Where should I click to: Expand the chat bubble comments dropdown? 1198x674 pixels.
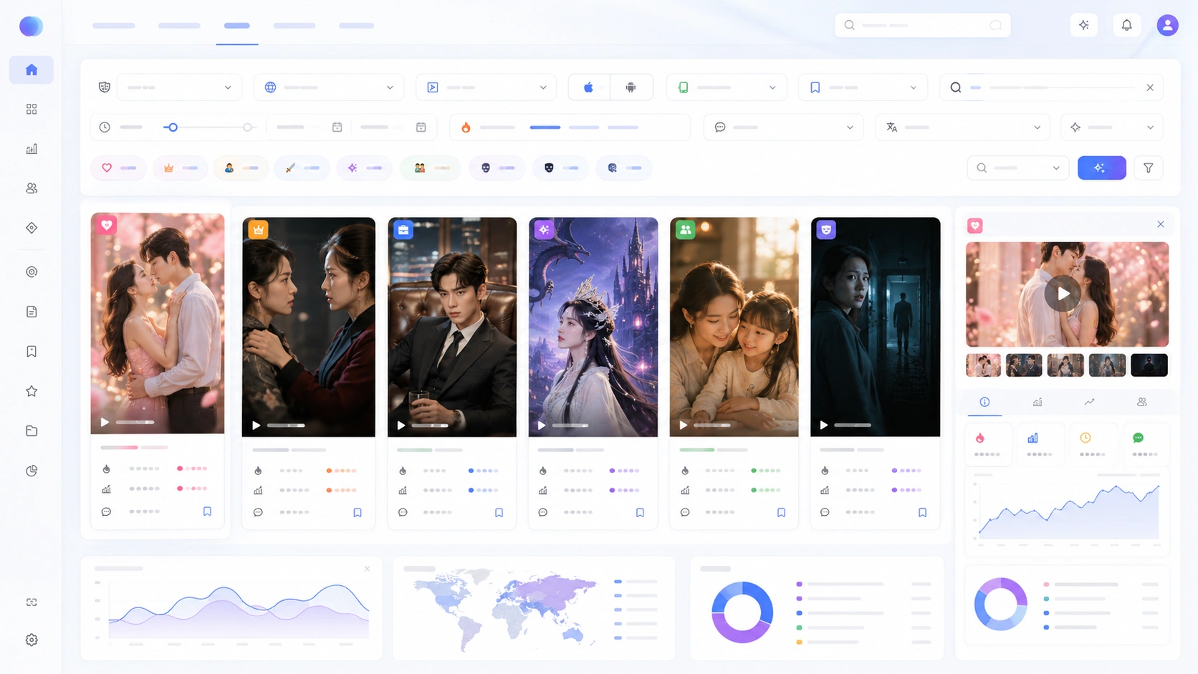tap(784, 127)
